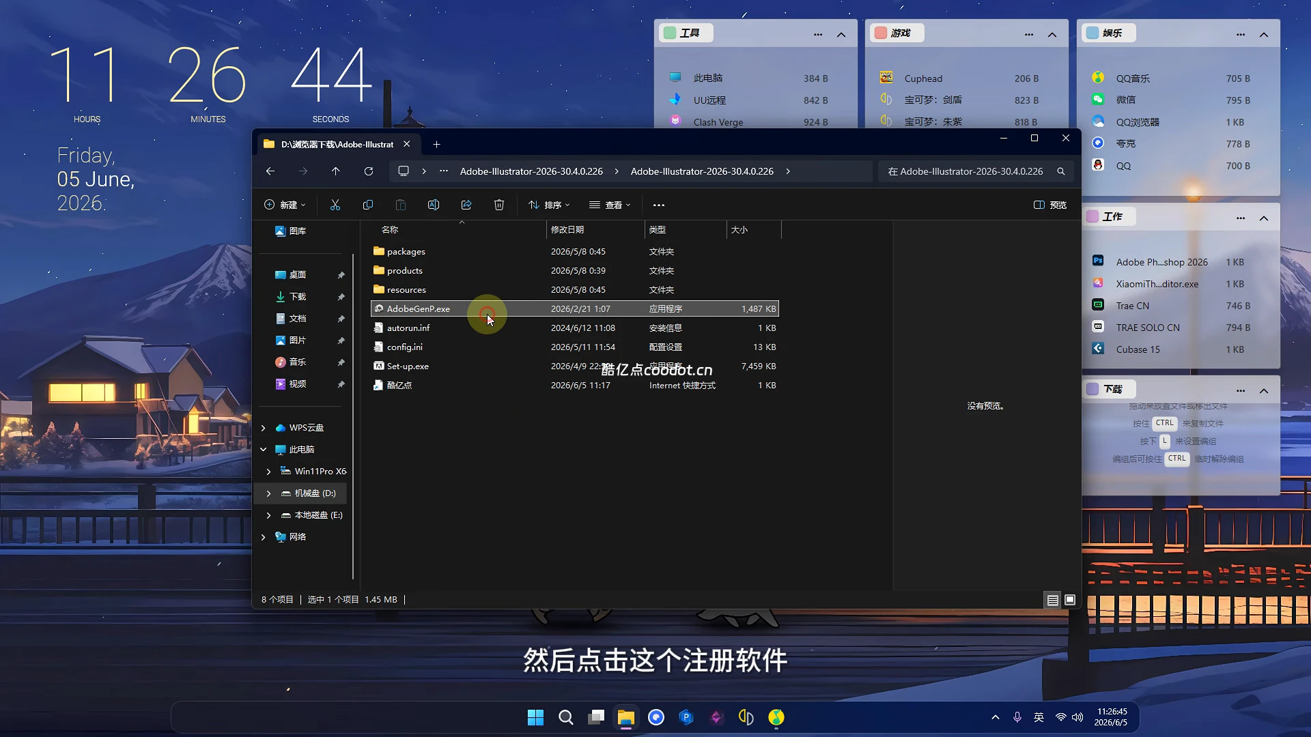Click the Copy icon in Explorer toolbar
Screen dimensions: 1311x737
click(367, 205)
